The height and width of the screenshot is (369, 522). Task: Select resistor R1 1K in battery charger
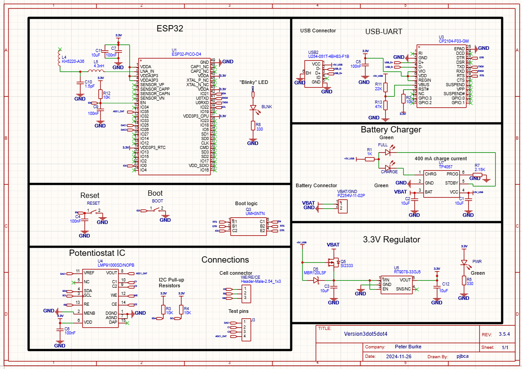(370, 159)
